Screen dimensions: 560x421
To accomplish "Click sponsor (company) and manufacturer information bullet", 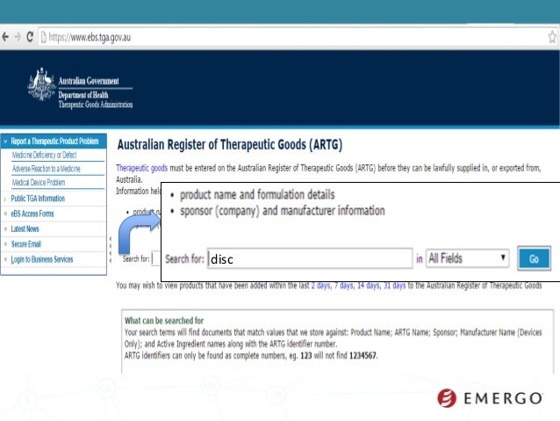I will click(282, 211).
